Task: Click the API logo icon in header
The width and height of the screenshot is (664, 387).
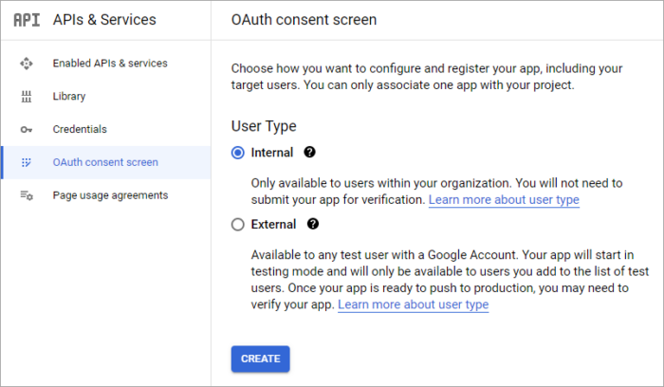Action: click(x=27, y=20)
